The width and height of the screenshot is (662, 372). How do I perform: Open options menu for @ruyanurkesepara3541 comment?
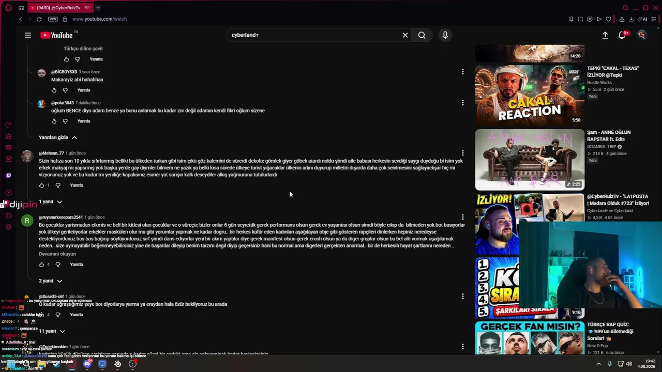coord(463,217)
